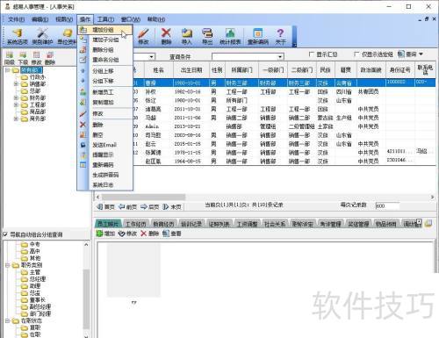439x338 pixels.
Task: Click the 每页记录数 input field
Action: pyautogui.click(x=387, y=205)
